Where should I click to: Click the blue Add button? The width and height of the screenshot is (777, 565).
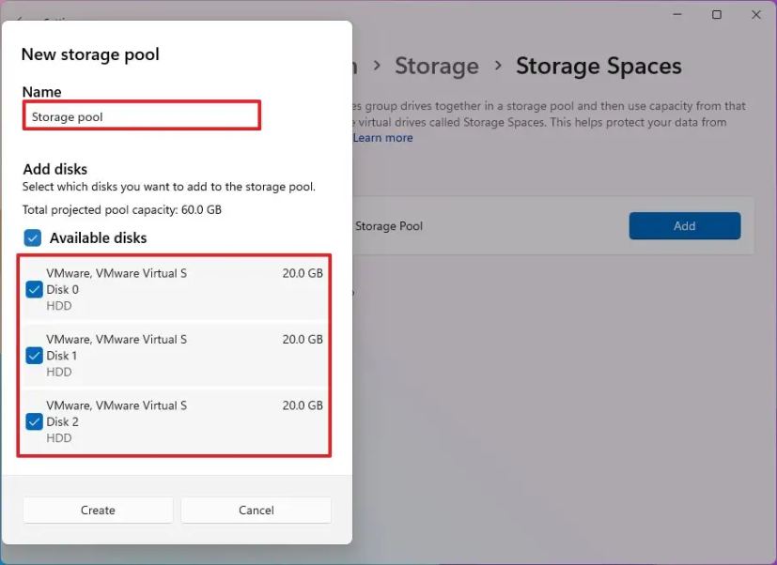(x=684, y=225)
